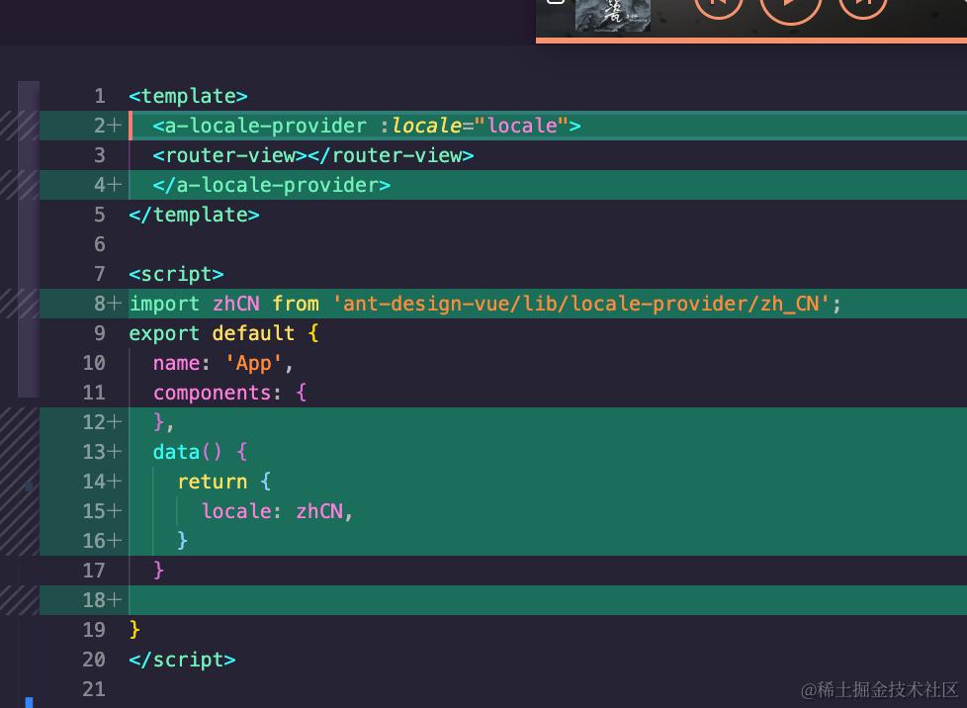Click the from keyword on line 8

coord(296,304)
